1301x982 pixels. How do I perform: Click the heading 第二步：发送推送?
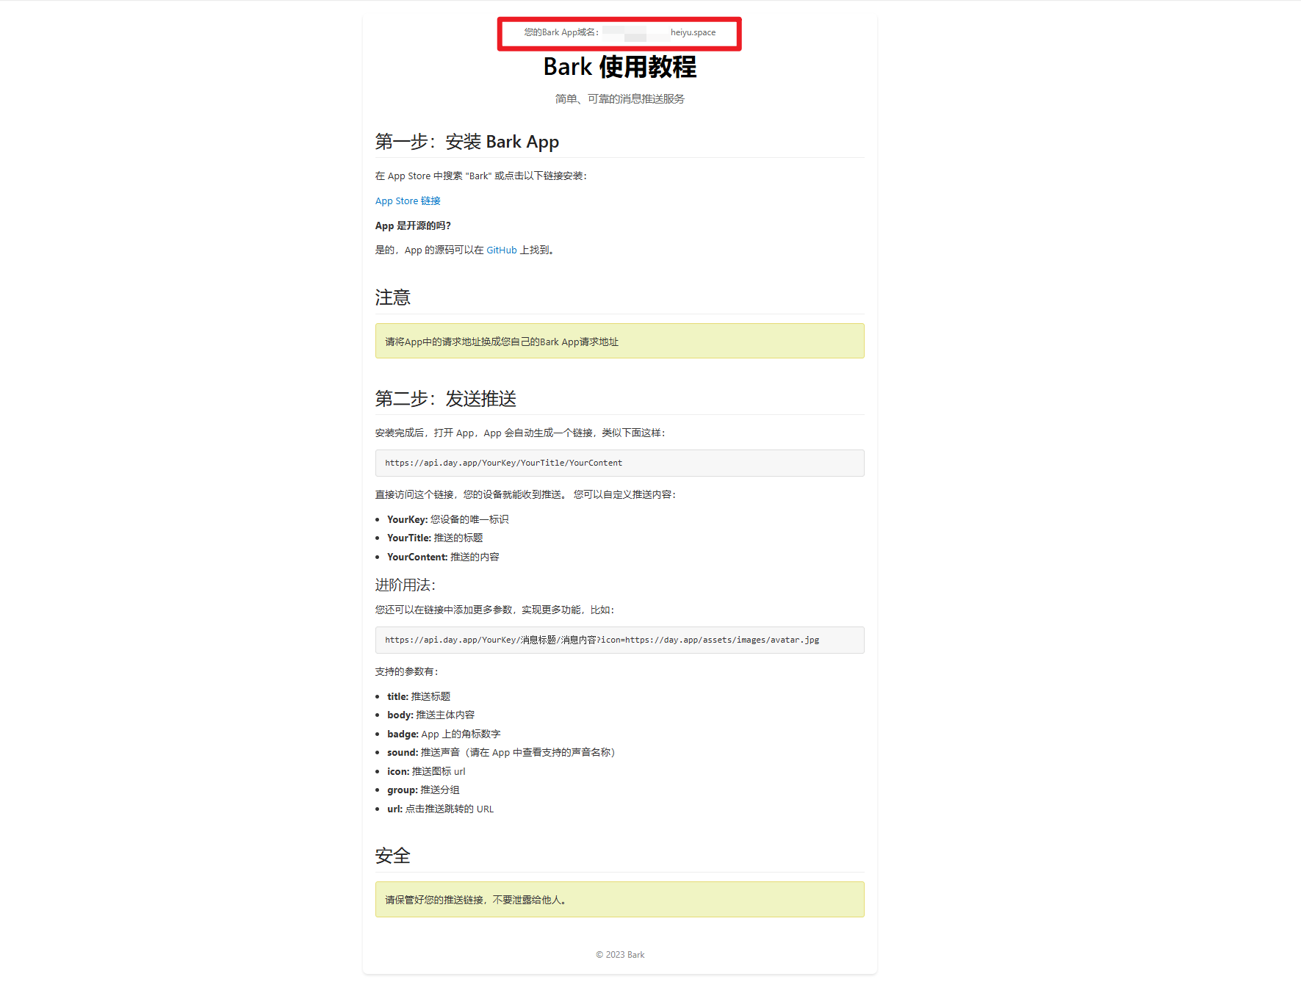[446, 399]
